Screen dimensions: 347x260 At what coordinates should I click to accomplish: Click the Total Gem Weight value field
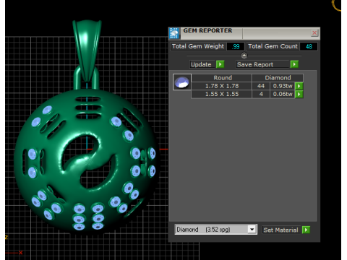pos(235,46)
